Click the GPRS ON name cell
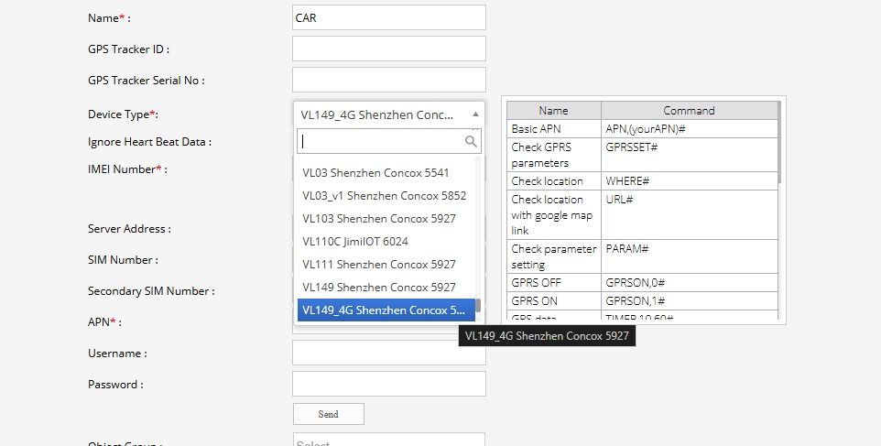Image resolution: width=881 pixels, height=446 pixels. pos(554,300)
